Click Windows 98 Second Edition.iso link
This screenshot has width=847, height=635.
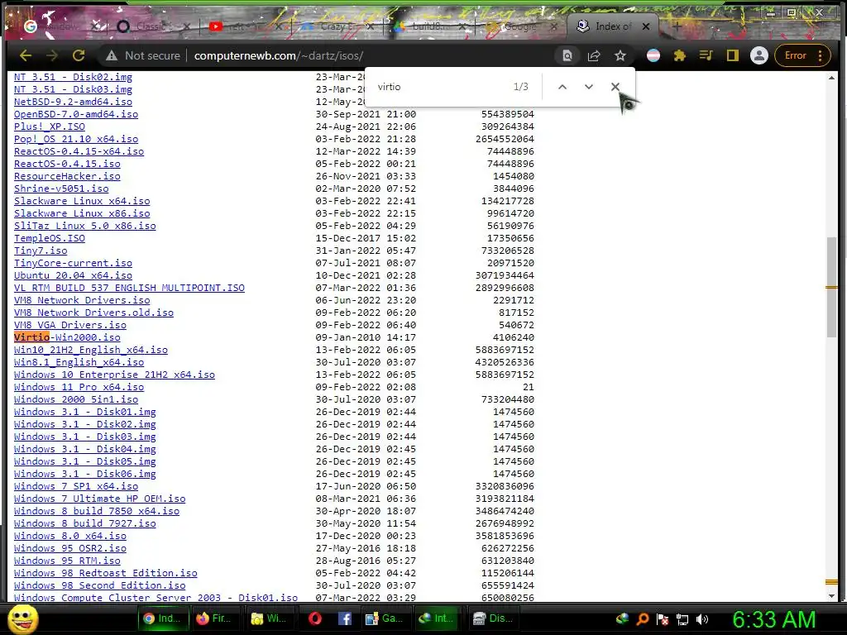point(100,585)
